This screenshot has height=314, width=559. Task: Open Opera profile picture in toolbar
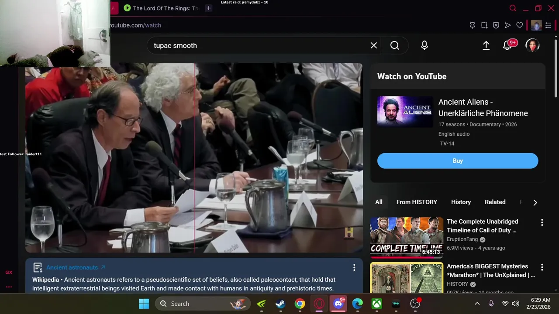click(536, 25)
